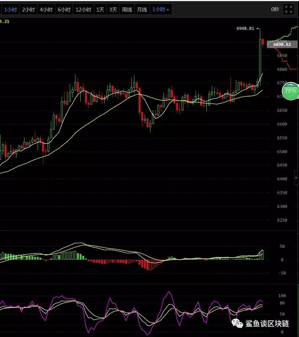
Task: Switch to the 2小时 timeframe
Action: (28, 10)
